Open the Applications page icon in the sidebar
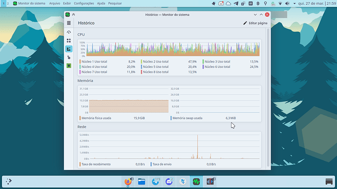The width and height of the screenshot is (337, 189). pos(69,41)
